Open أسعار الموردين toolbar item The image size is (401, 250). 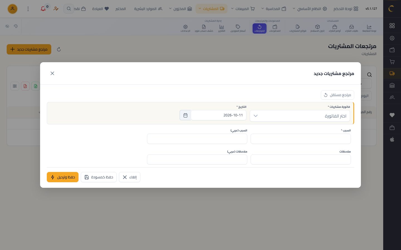tap(238, 28)
